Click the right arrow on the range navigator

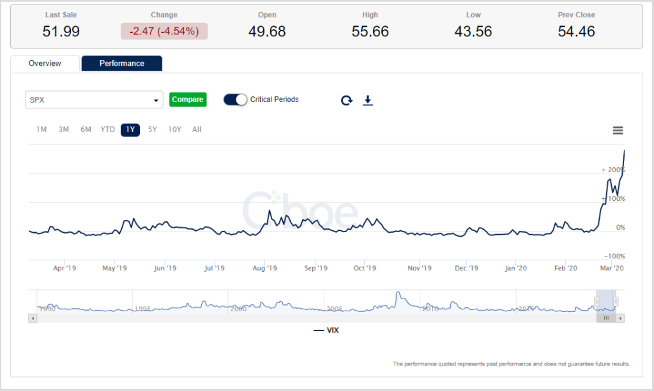click(620, 317)
